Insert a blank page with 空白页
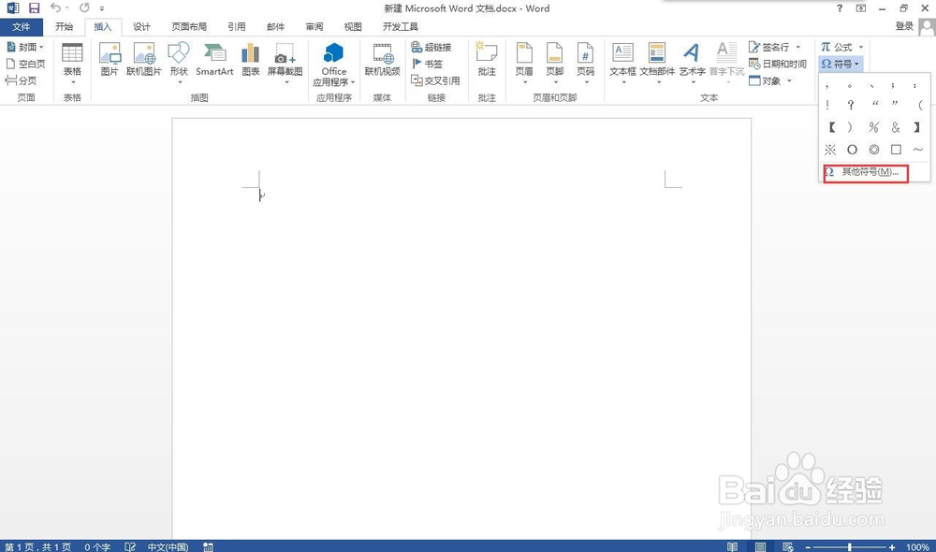The image size is (936, 552). tap(25, 64)
